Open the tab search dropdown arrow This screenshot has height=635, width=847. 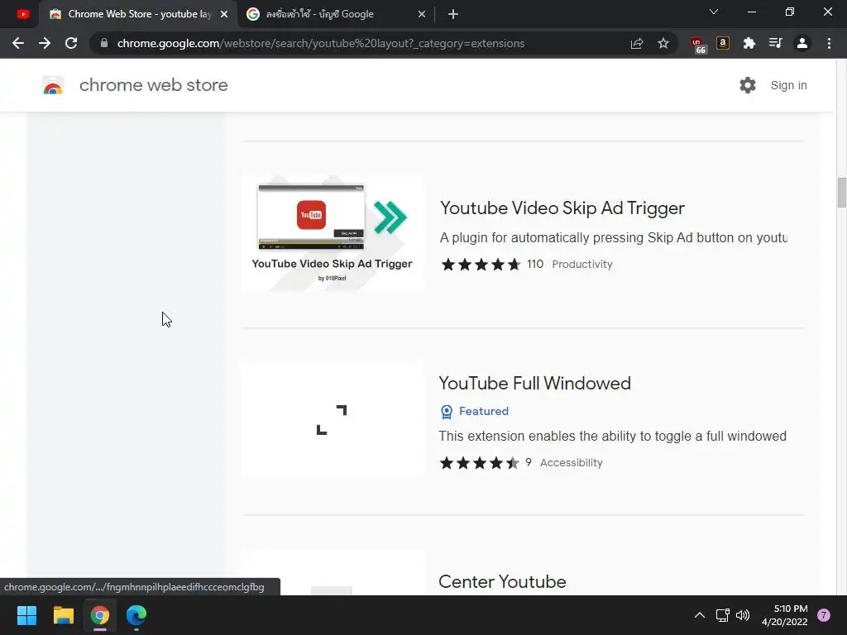[x=714, y=12]
